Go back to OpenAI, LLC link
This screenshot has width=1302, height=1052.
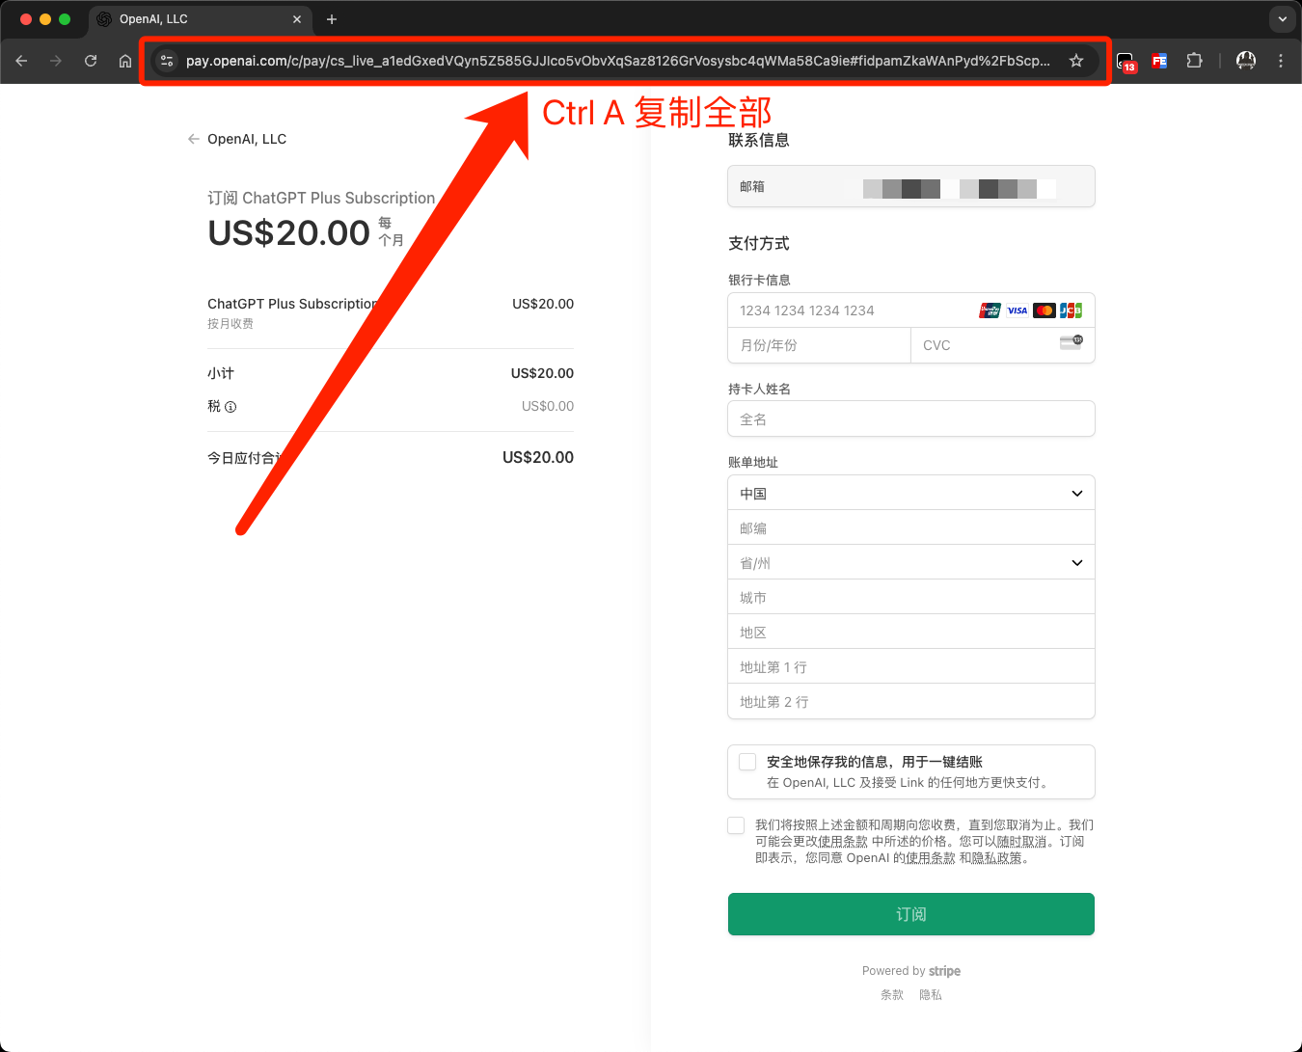tap(237, 139)
